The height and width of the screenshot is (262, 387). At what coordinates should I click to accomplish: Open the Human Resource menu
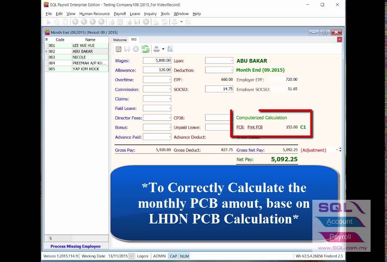point(94,14)
